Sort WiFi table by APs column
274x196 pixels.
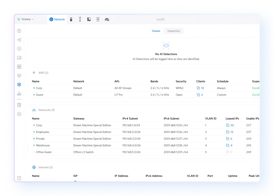[117, 81]
